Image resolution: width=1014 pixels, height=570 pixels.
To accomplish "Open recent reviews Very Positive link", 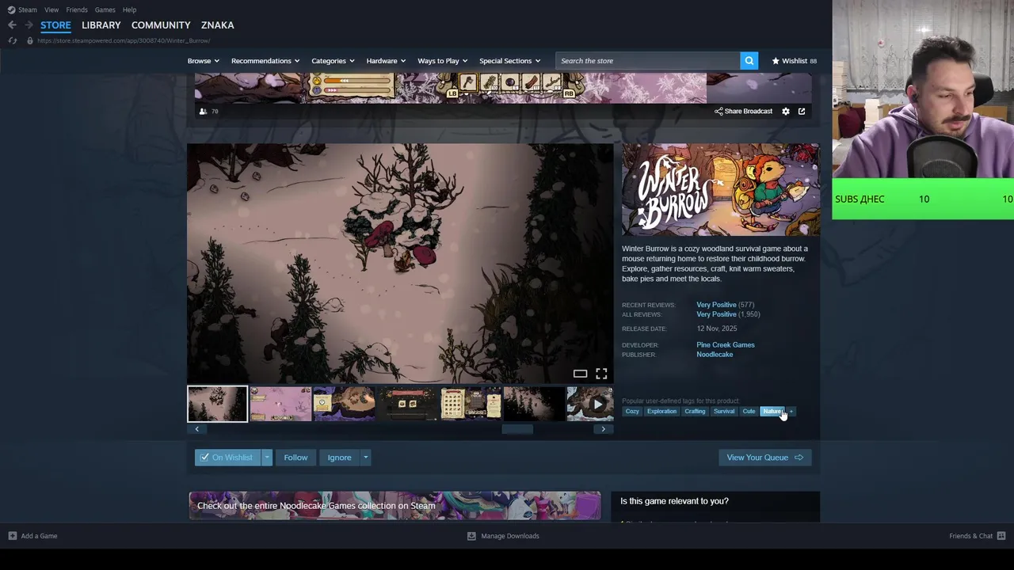I will coord(716,305).
